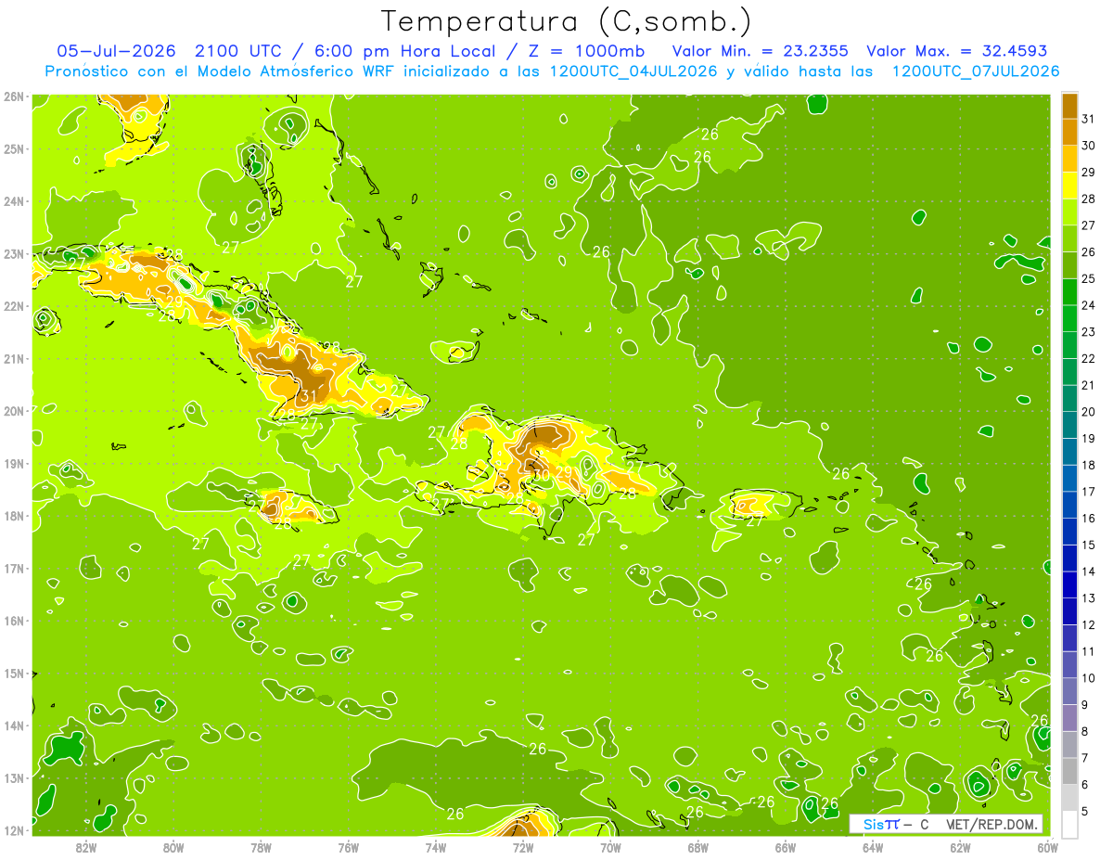Click the legend scale label "10"
The image size is (1113, 860).
click(1088, 678)
